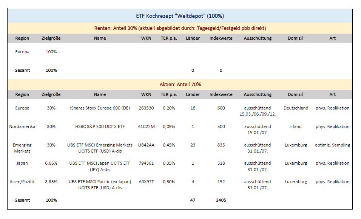This screenshot has width=361, height=219.
Task: Select the Domizil value Deutschland
Action: click(296, 108)
